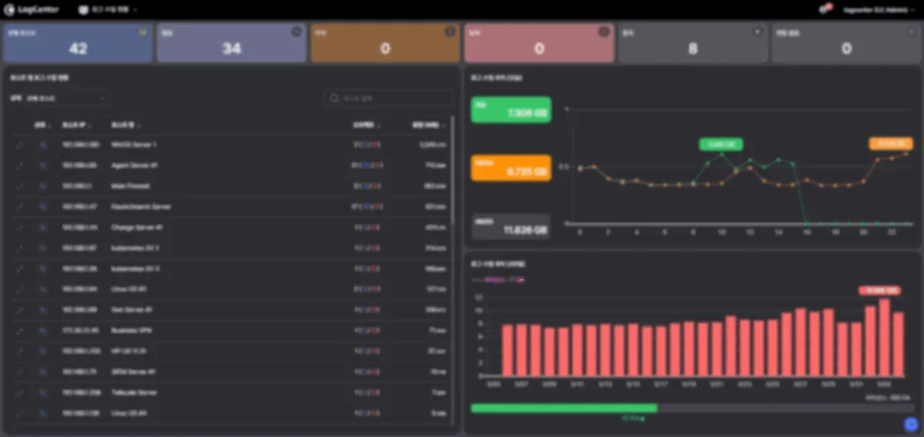Screen dimensions: 924x437
Task: Click the WinOS Server 1 host name
Action: [x=134, y=145]
